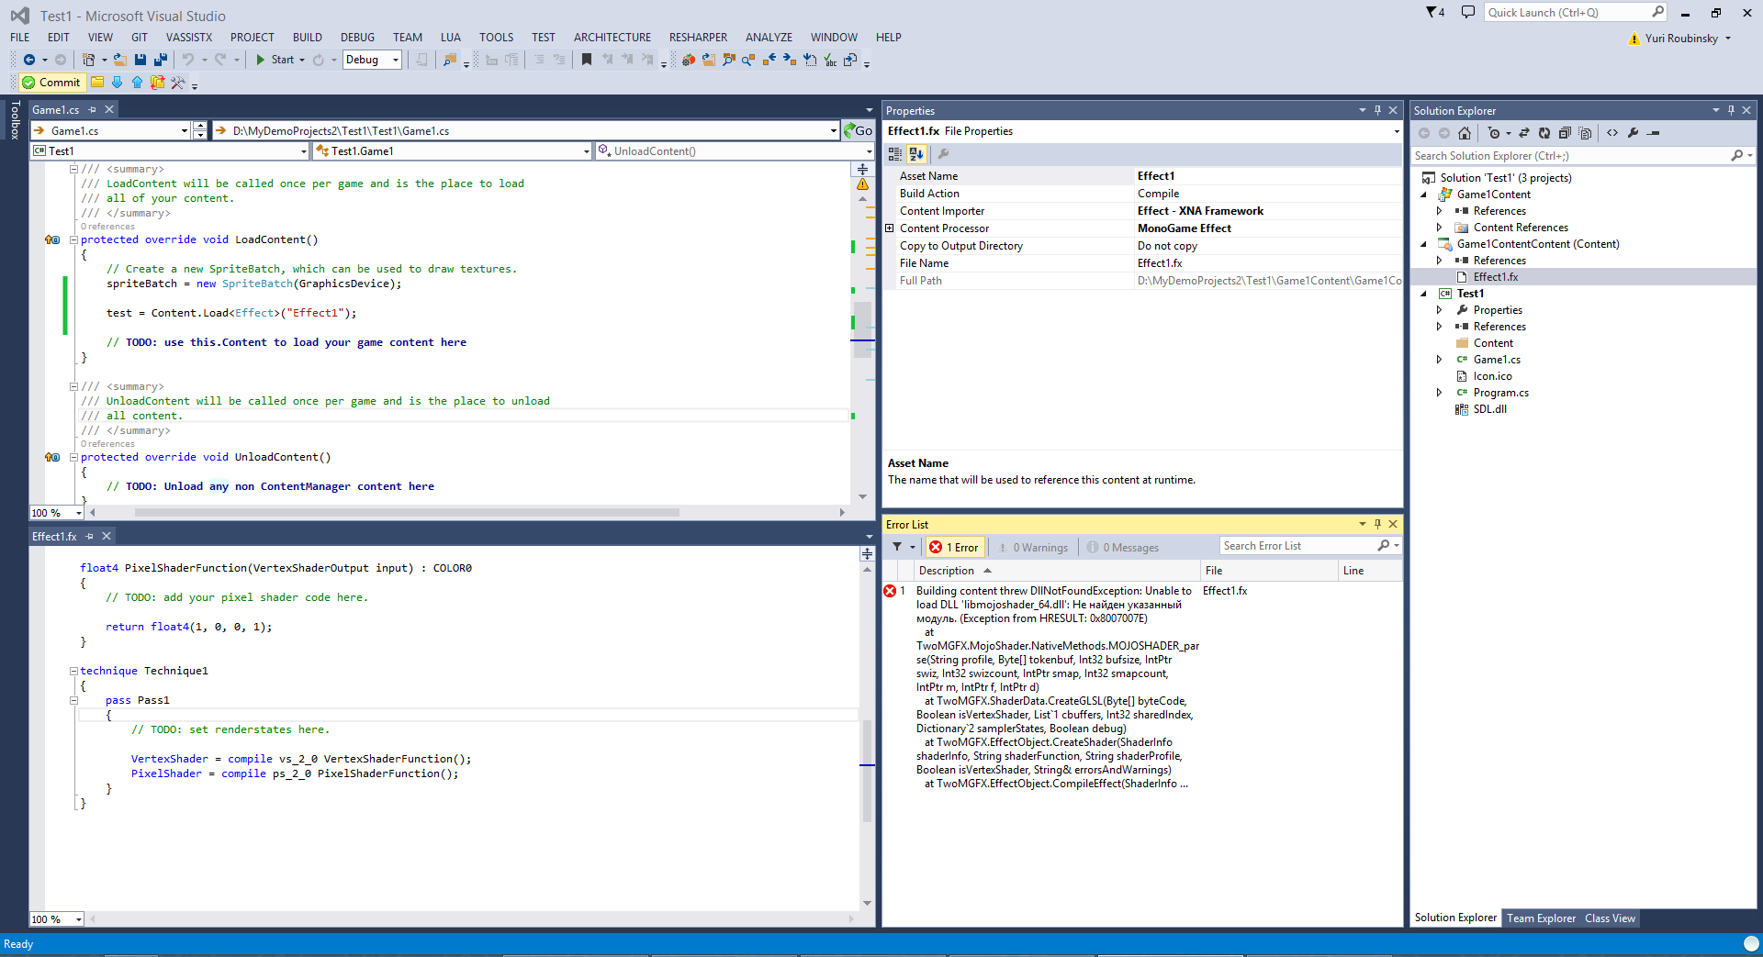The height and width of the screenshot is (957, 1763).
Task: Click the Toggle Bookmark icon
Action: coord(587,60)
